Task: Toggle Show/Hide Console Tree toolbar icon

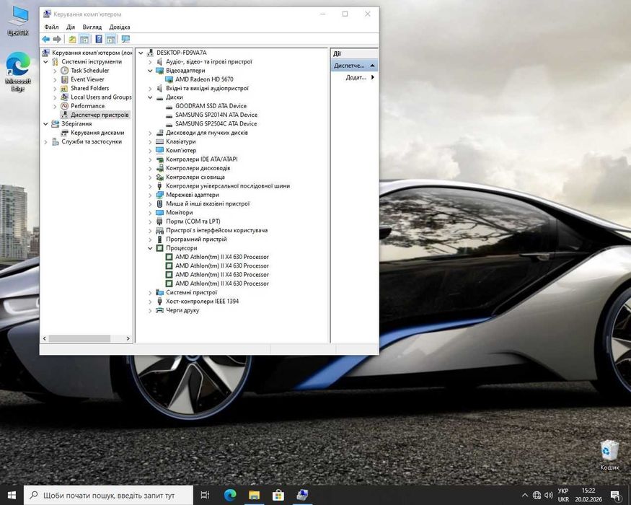Action: pos(84,39)
